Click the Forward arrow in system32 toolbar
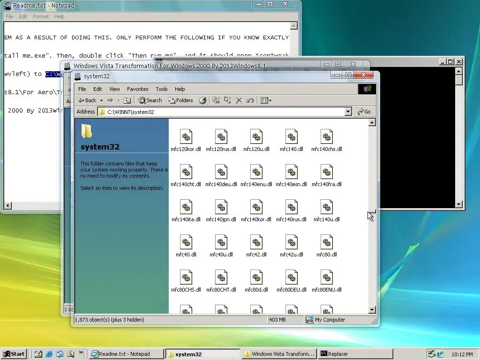 point(110,100)
